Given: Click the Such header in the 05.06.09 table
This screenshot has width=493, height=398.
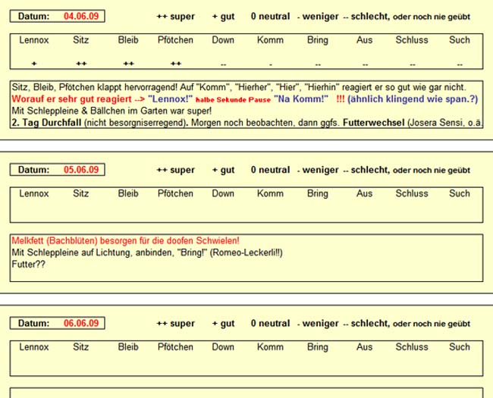Looking at the screenshot, I should pyautogui.click(x=460, y=193).
